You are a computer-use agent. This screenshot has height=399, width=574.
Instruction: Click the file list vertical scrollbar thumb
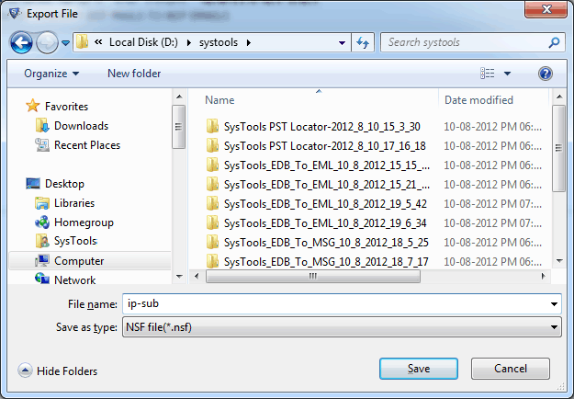558,148
